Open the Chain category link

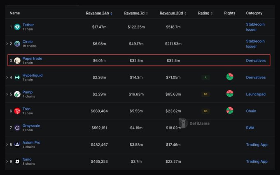[x=251, y=111]
